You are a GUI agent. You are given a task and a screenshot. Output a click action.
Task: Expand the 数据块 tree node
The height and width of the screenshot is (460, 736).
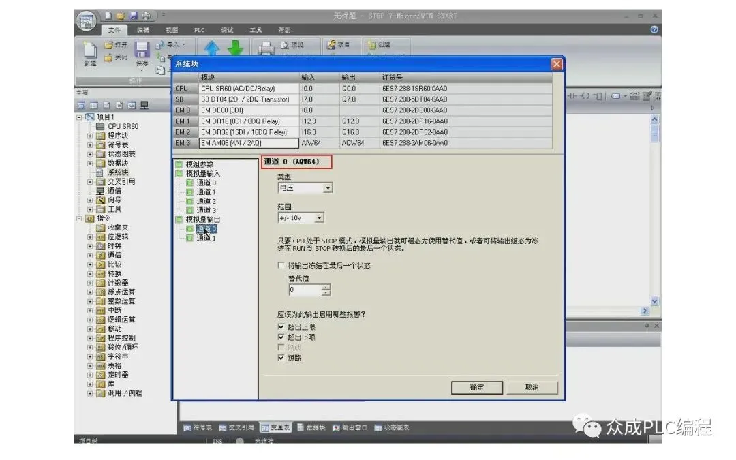[90, 164]
